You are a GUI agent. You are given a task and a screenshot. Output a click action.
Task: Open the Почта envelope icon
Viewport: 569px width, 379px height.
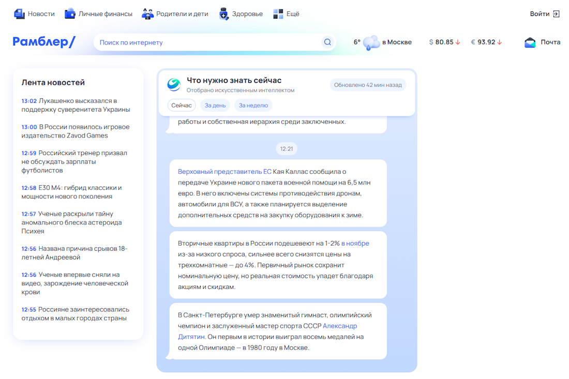click(x=530, y=42)
